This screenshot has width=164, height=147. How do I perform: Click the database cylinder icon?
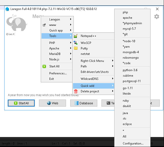click(x=76, y=103)
